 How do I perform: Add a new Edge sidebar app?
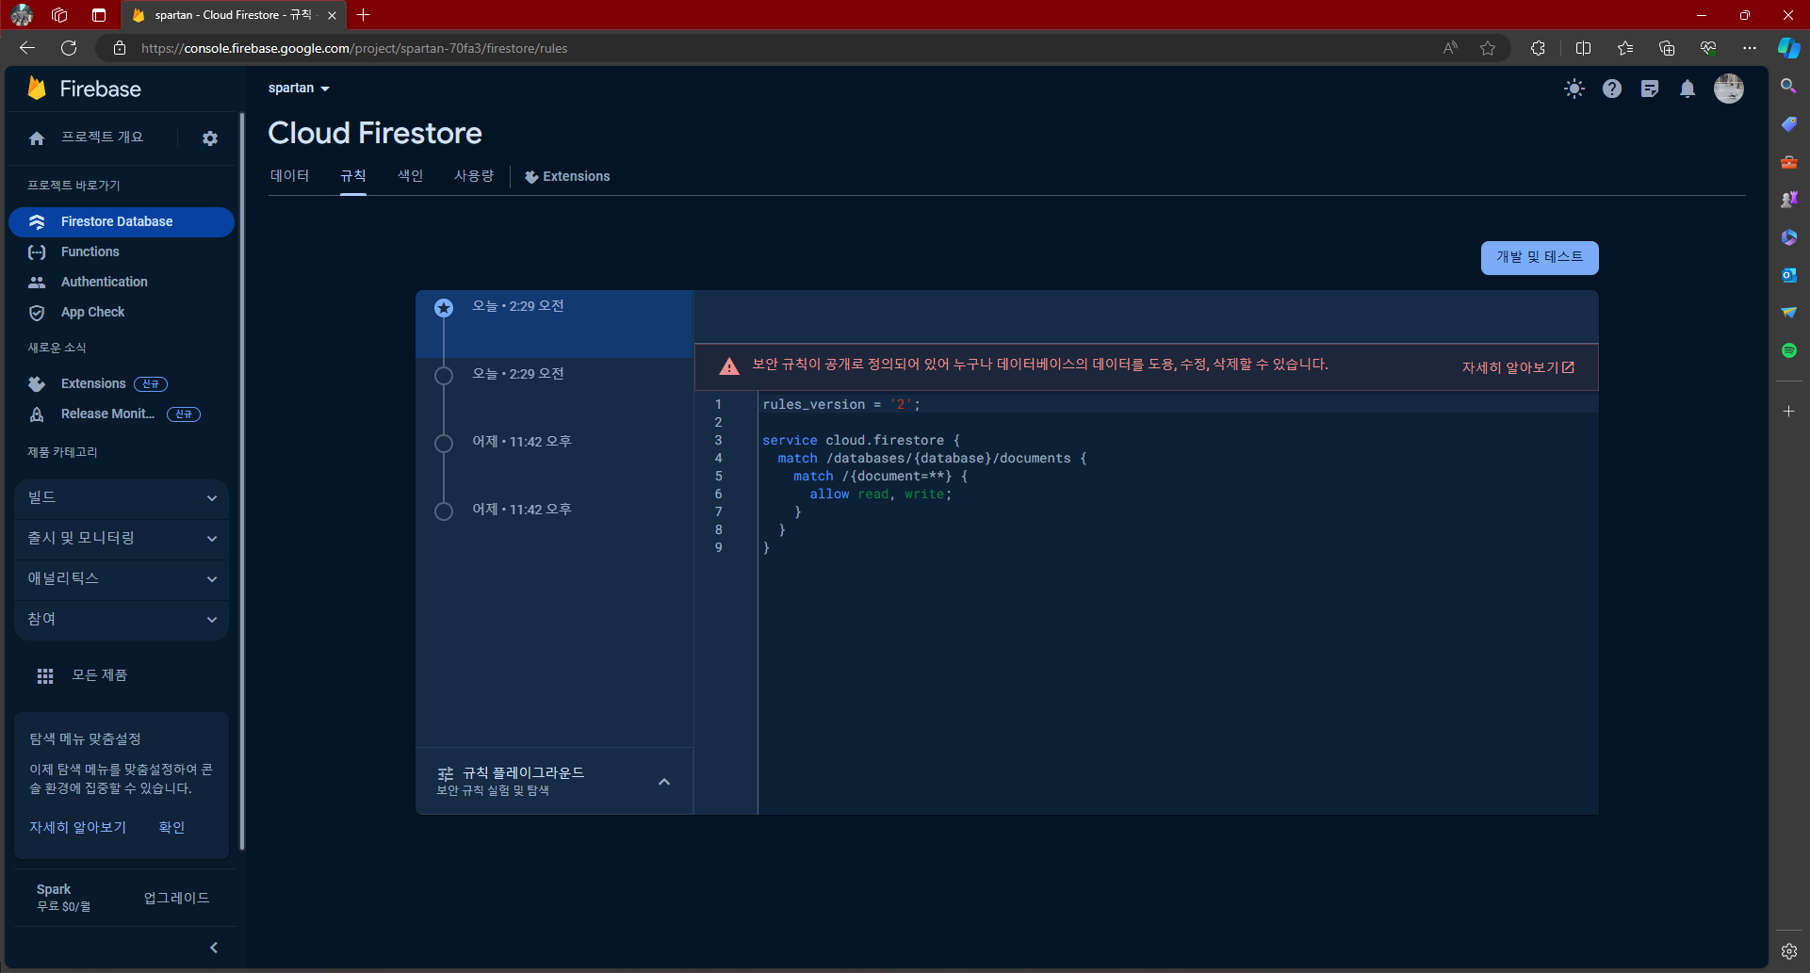1788,412
